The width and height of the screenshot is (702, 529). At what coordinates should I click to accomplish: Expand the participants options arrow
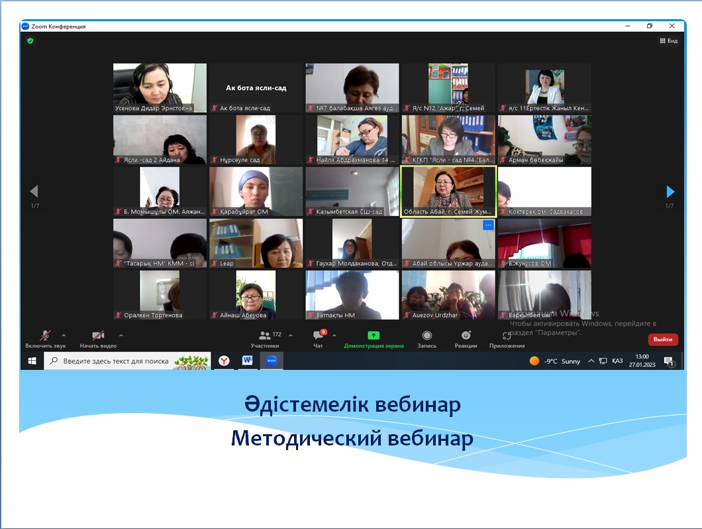click(291, 335)
